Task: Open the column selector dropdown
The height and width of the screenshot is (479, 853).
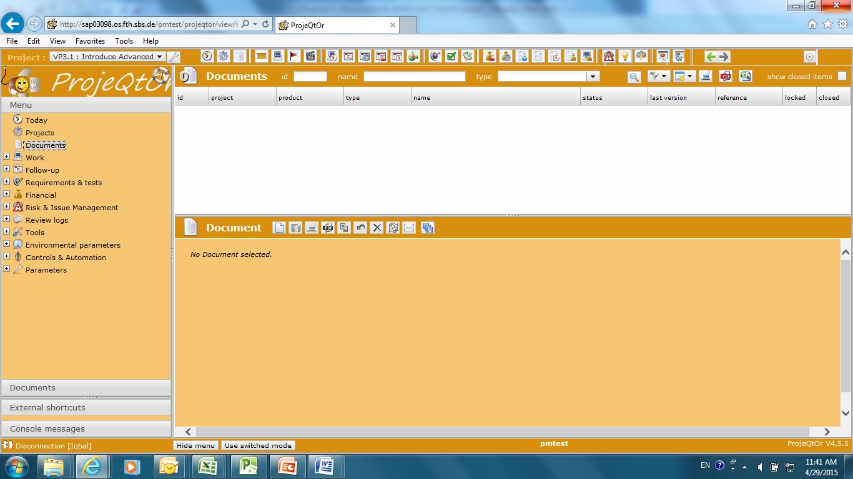Action: tap(684, 77)
